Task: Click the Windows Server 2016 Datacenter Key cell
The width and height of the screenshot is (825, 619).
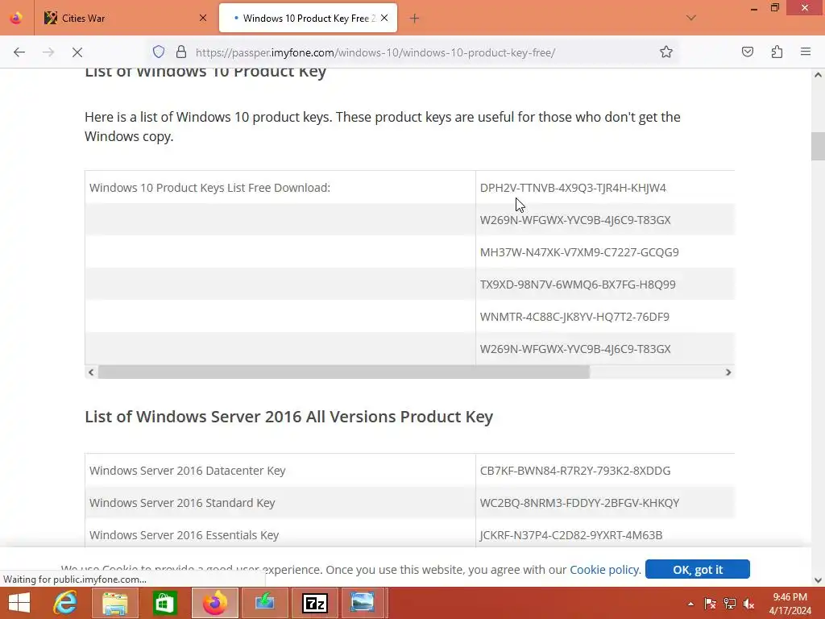Action: click(280, 471)
